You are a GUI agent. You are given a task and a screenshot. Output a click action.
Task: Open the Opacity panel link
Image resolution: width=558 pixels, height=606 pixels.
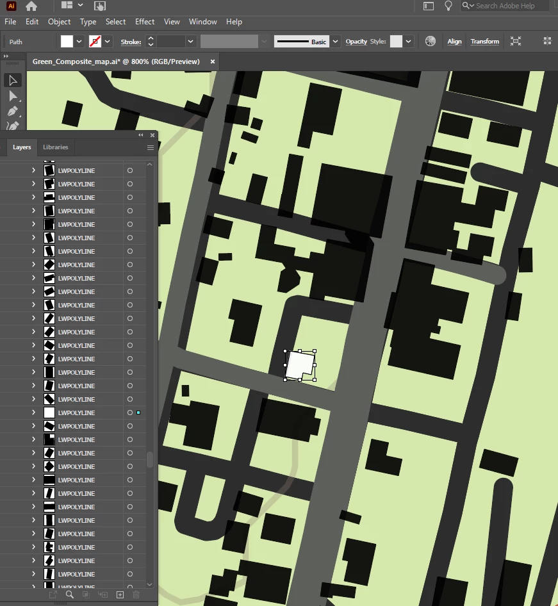point(356,42)
